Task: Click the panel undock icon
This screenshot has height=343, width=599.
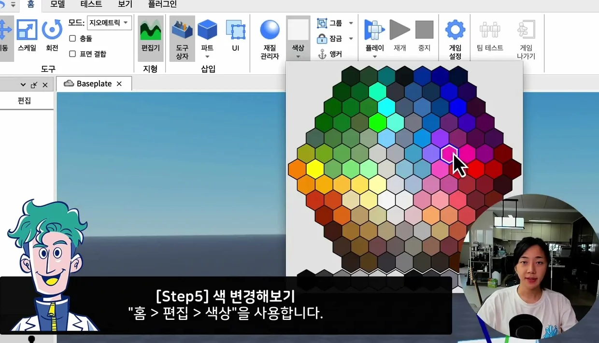Action: click(x=34, y=85)
